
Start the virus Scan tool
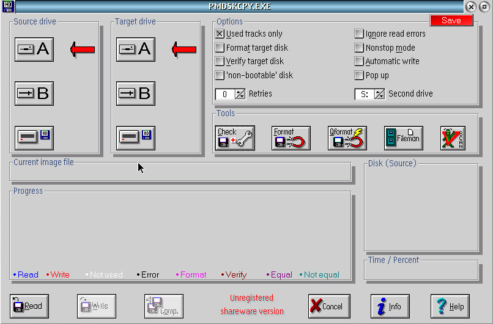453,138
